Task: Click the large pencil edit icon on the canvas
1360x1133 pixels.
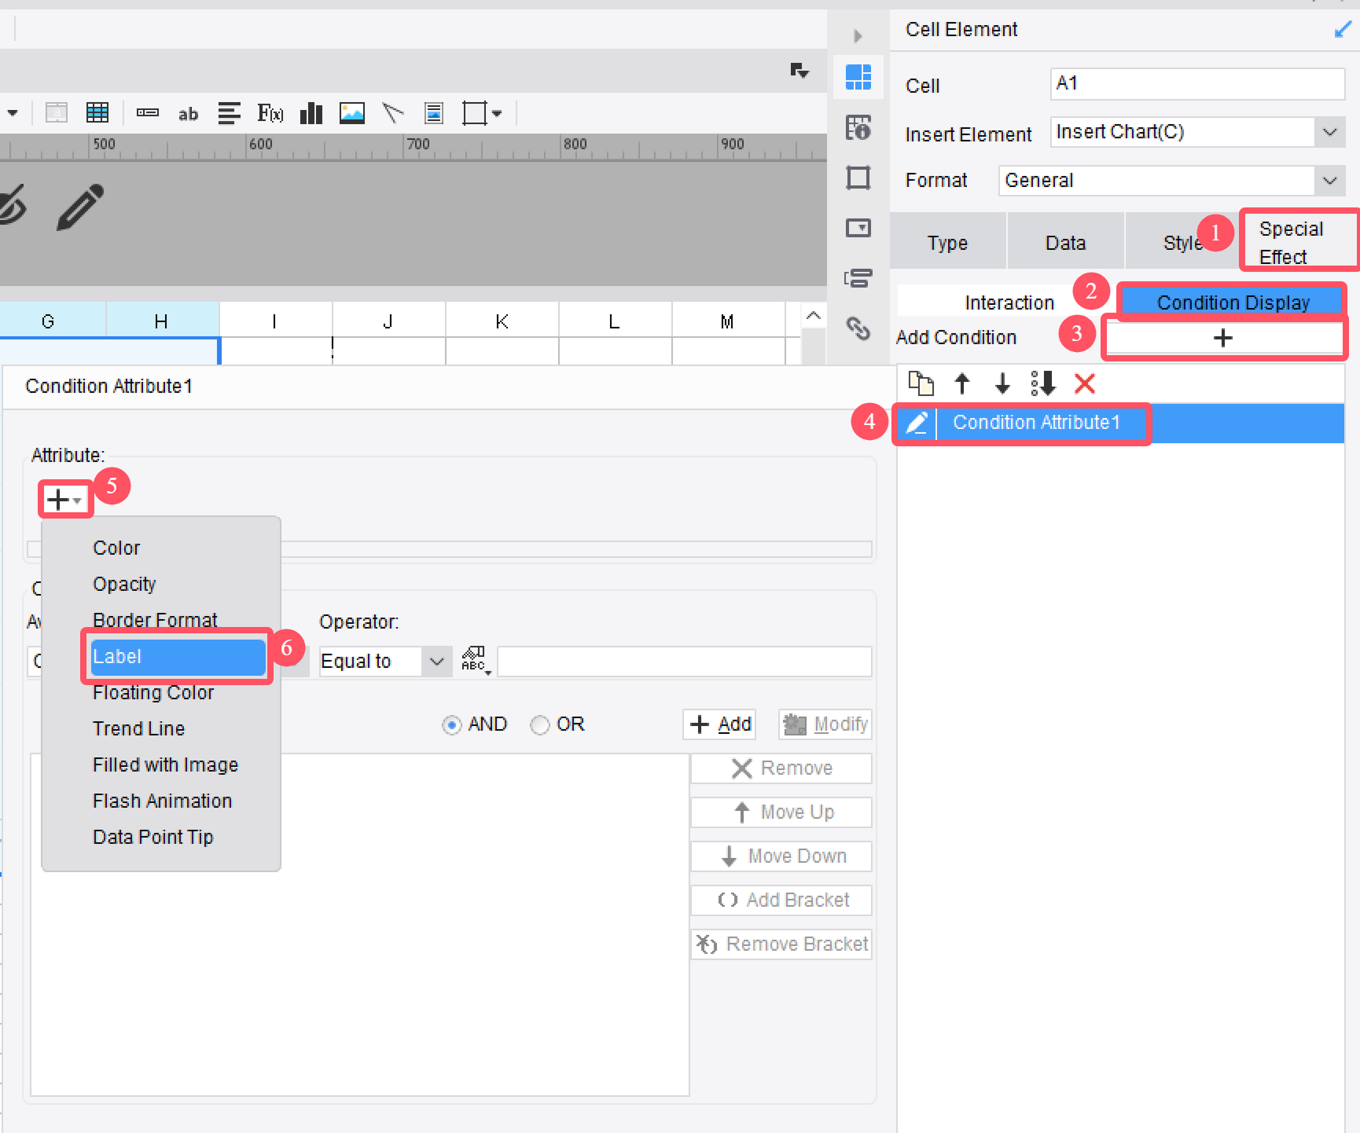Action: [80, 207]
